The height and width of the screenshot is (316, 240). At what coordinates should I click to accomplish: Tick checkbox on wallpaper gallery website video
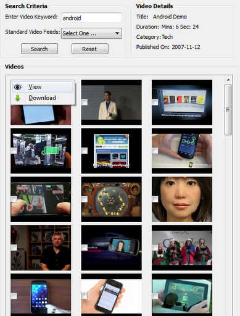tap(85, 151)
